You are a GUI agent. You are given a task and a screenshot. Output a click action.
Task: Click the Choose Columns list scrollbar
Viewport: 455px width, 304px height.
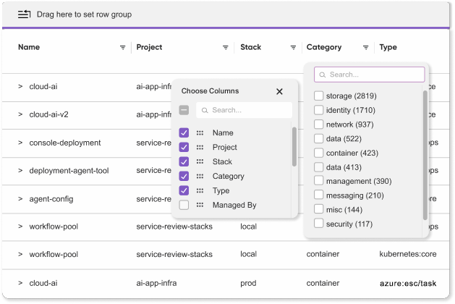click(294, 147)
